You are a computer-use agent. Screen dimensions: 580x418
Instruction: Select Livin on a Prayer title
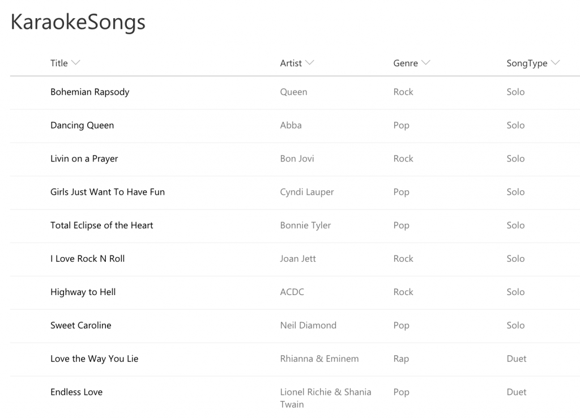pos(84,159)
